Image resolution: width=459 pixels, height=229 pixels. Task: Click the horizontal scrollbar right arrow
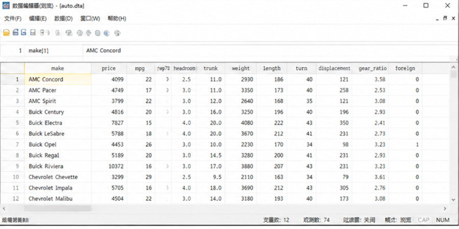click(x=445, y=209)
